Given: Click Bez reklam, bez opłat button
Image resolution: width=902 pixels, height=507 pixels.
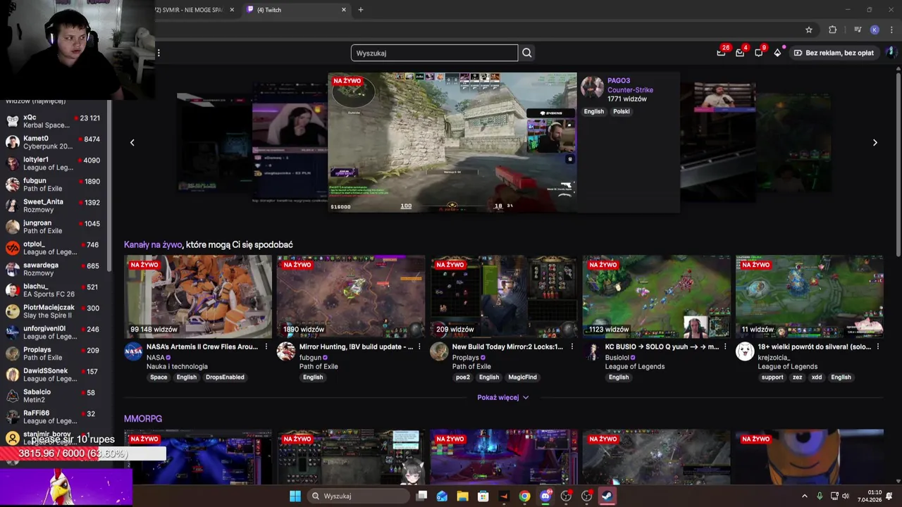Looking at the screenshot, I should (834, 53).
